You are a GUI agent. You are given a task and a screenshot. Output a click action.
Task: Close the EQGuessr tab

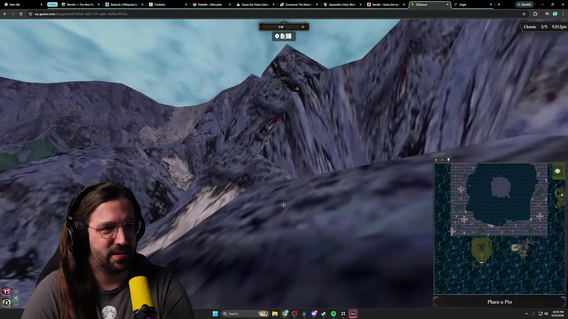[x=447, y=4]
